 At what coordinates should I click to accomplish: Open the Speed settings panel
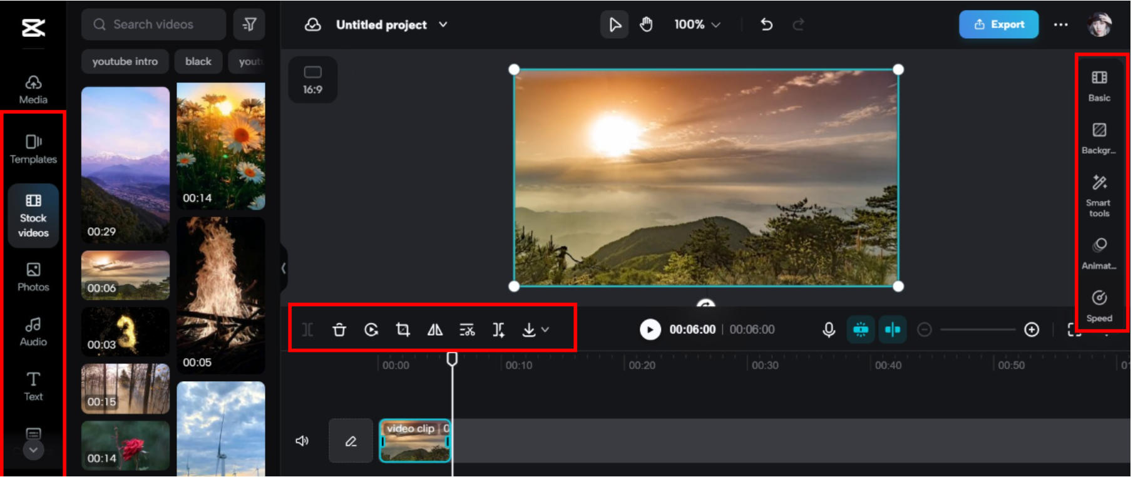click(1099, 306)
